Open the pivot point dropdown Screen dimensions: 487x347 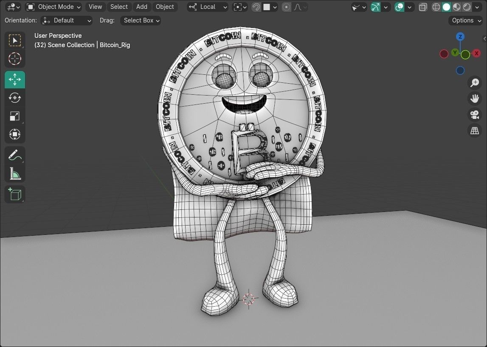pos(240,7)
